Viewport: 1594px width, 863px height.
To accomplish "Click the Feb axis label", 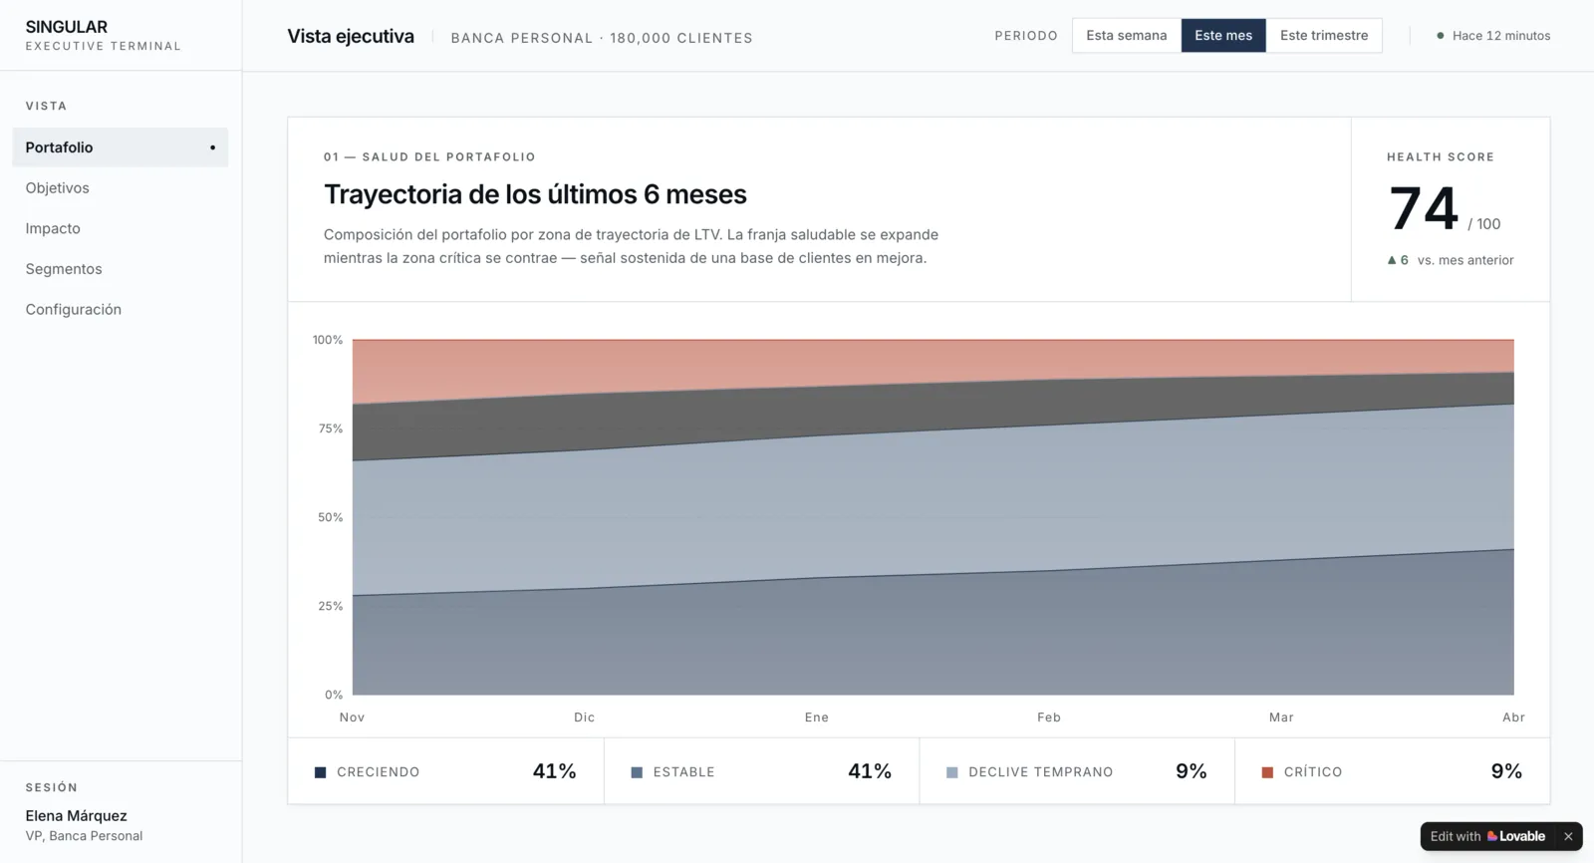I will 1049,718.
